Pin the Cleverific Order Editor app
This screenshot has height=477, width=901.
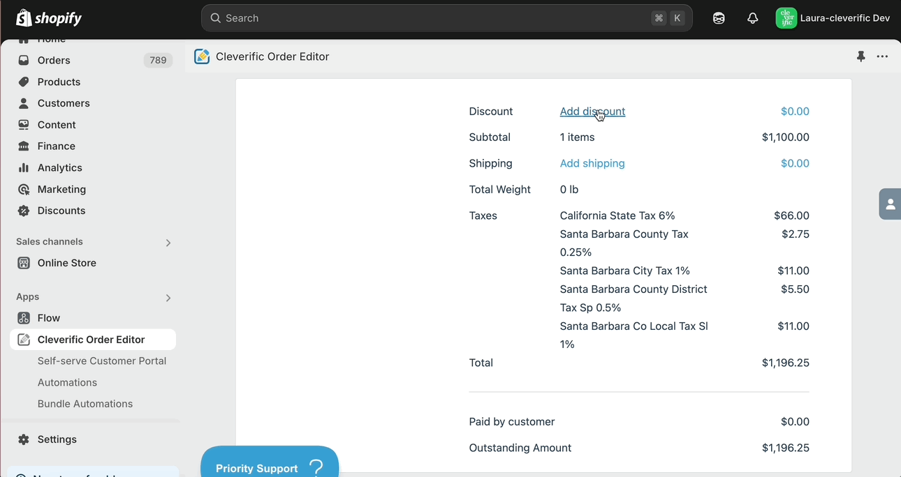click(x=861, y=56)
